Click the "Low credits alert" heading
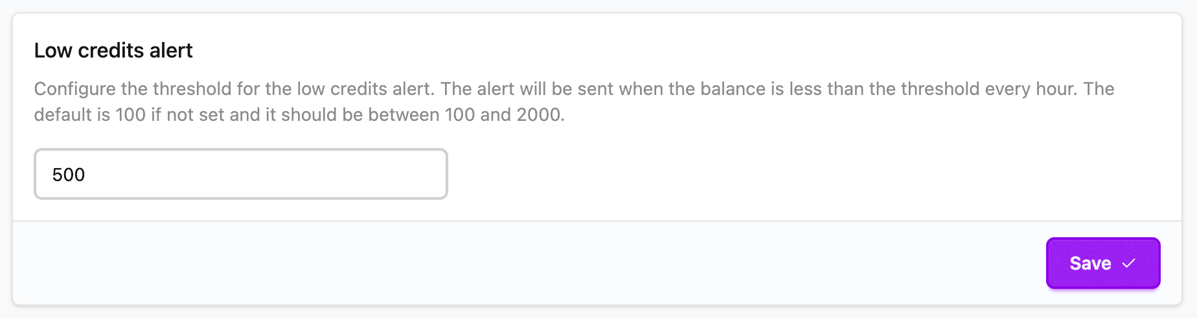The image size is (1197, 318). [x=113, y=50]
